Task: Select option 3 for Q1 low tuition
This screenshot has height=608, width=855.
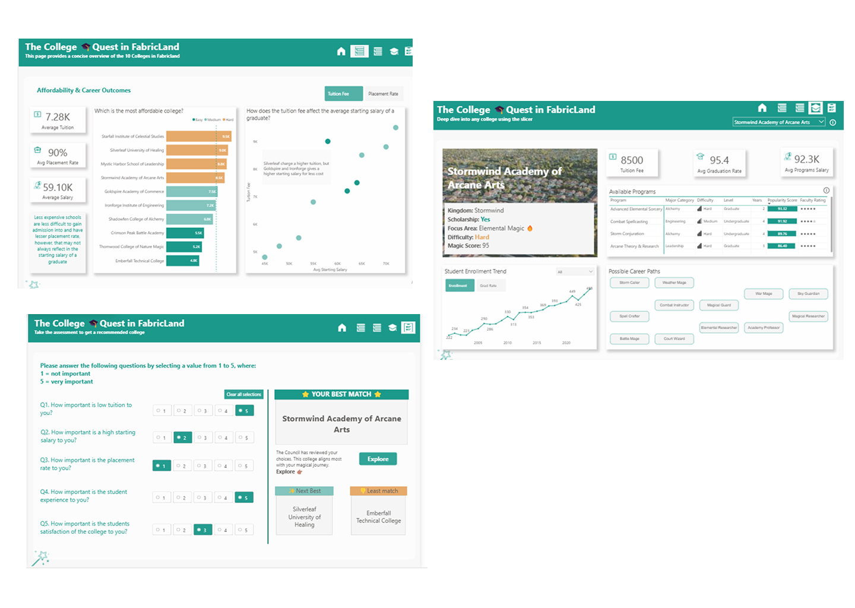Action: [x=203, y=410]
